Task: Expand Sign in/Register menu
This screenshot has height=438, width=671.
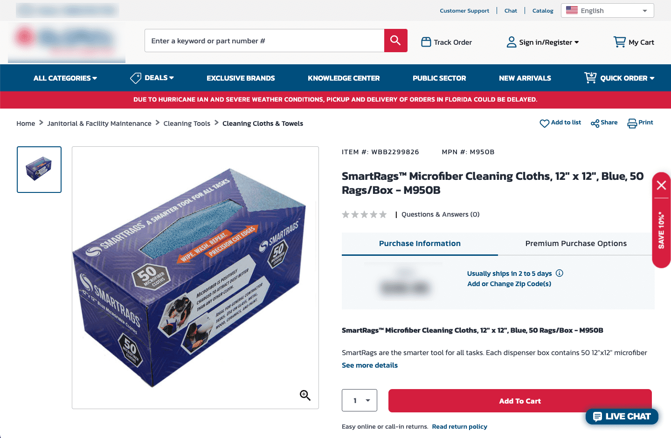Action: (543, 42)
